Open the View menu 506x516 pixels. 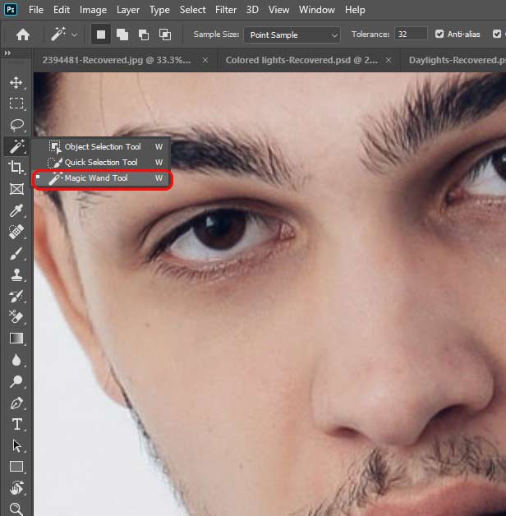[x=278, y=10]
